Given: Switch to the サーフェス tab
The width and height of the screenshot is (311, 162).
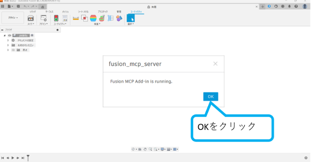Looking at the screenshot, I should coord(49,12).
